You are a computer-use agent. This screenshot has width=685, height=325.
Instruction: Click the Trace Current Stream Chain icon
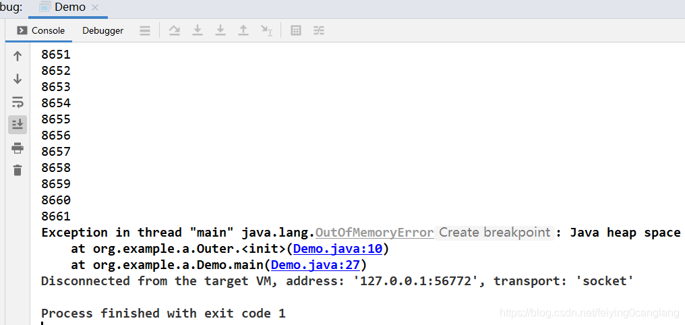pos(319,30)
